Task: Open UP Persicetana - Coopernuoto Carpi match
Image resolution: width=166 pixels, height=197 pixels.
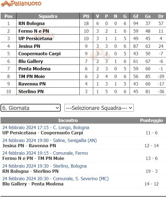Action: point(42,133)
